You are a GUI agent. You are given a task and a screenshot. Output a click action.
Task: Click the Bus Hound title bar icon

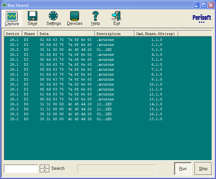[4, 5]
